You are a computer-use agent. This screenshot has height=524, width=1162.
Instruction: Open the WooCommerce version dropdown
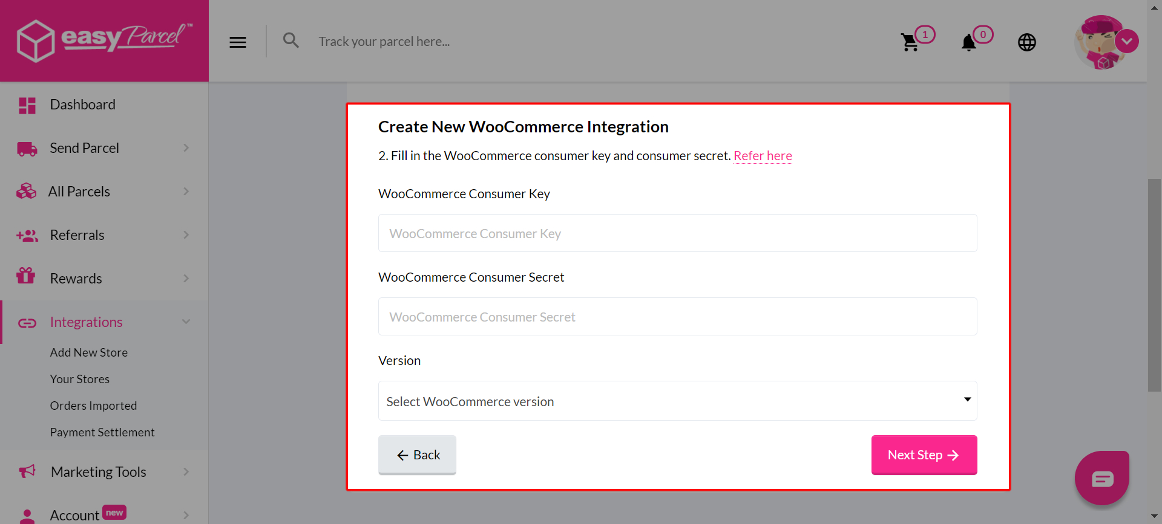point(678,401)
